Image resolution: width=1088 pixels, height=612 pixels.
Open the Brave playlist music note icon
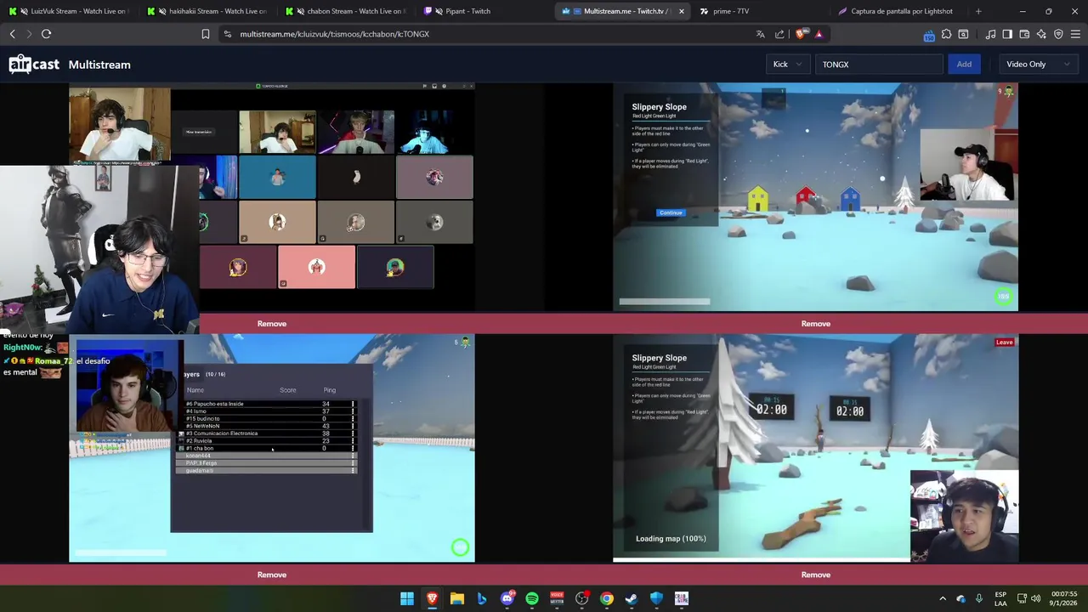[990, 34]
